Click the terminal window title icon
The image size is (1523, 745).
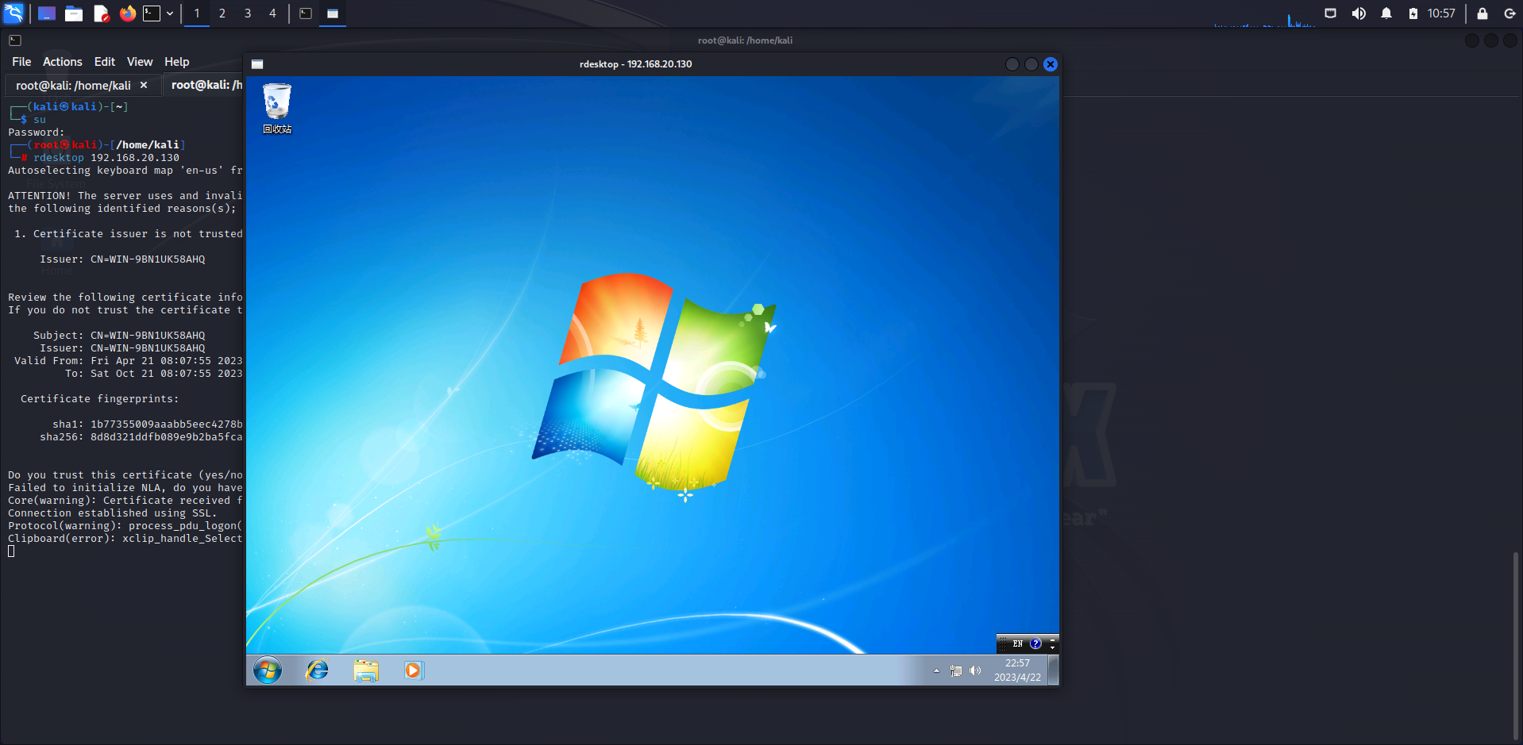pos(15,40)
